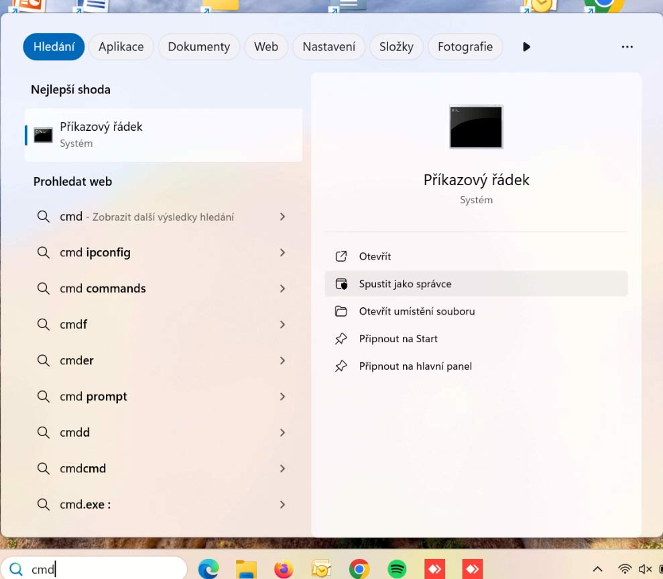Screen dimensions: 663x579
Task: Click the magnifier icon beside 'cmd prompt'
Action: point(43,397)
